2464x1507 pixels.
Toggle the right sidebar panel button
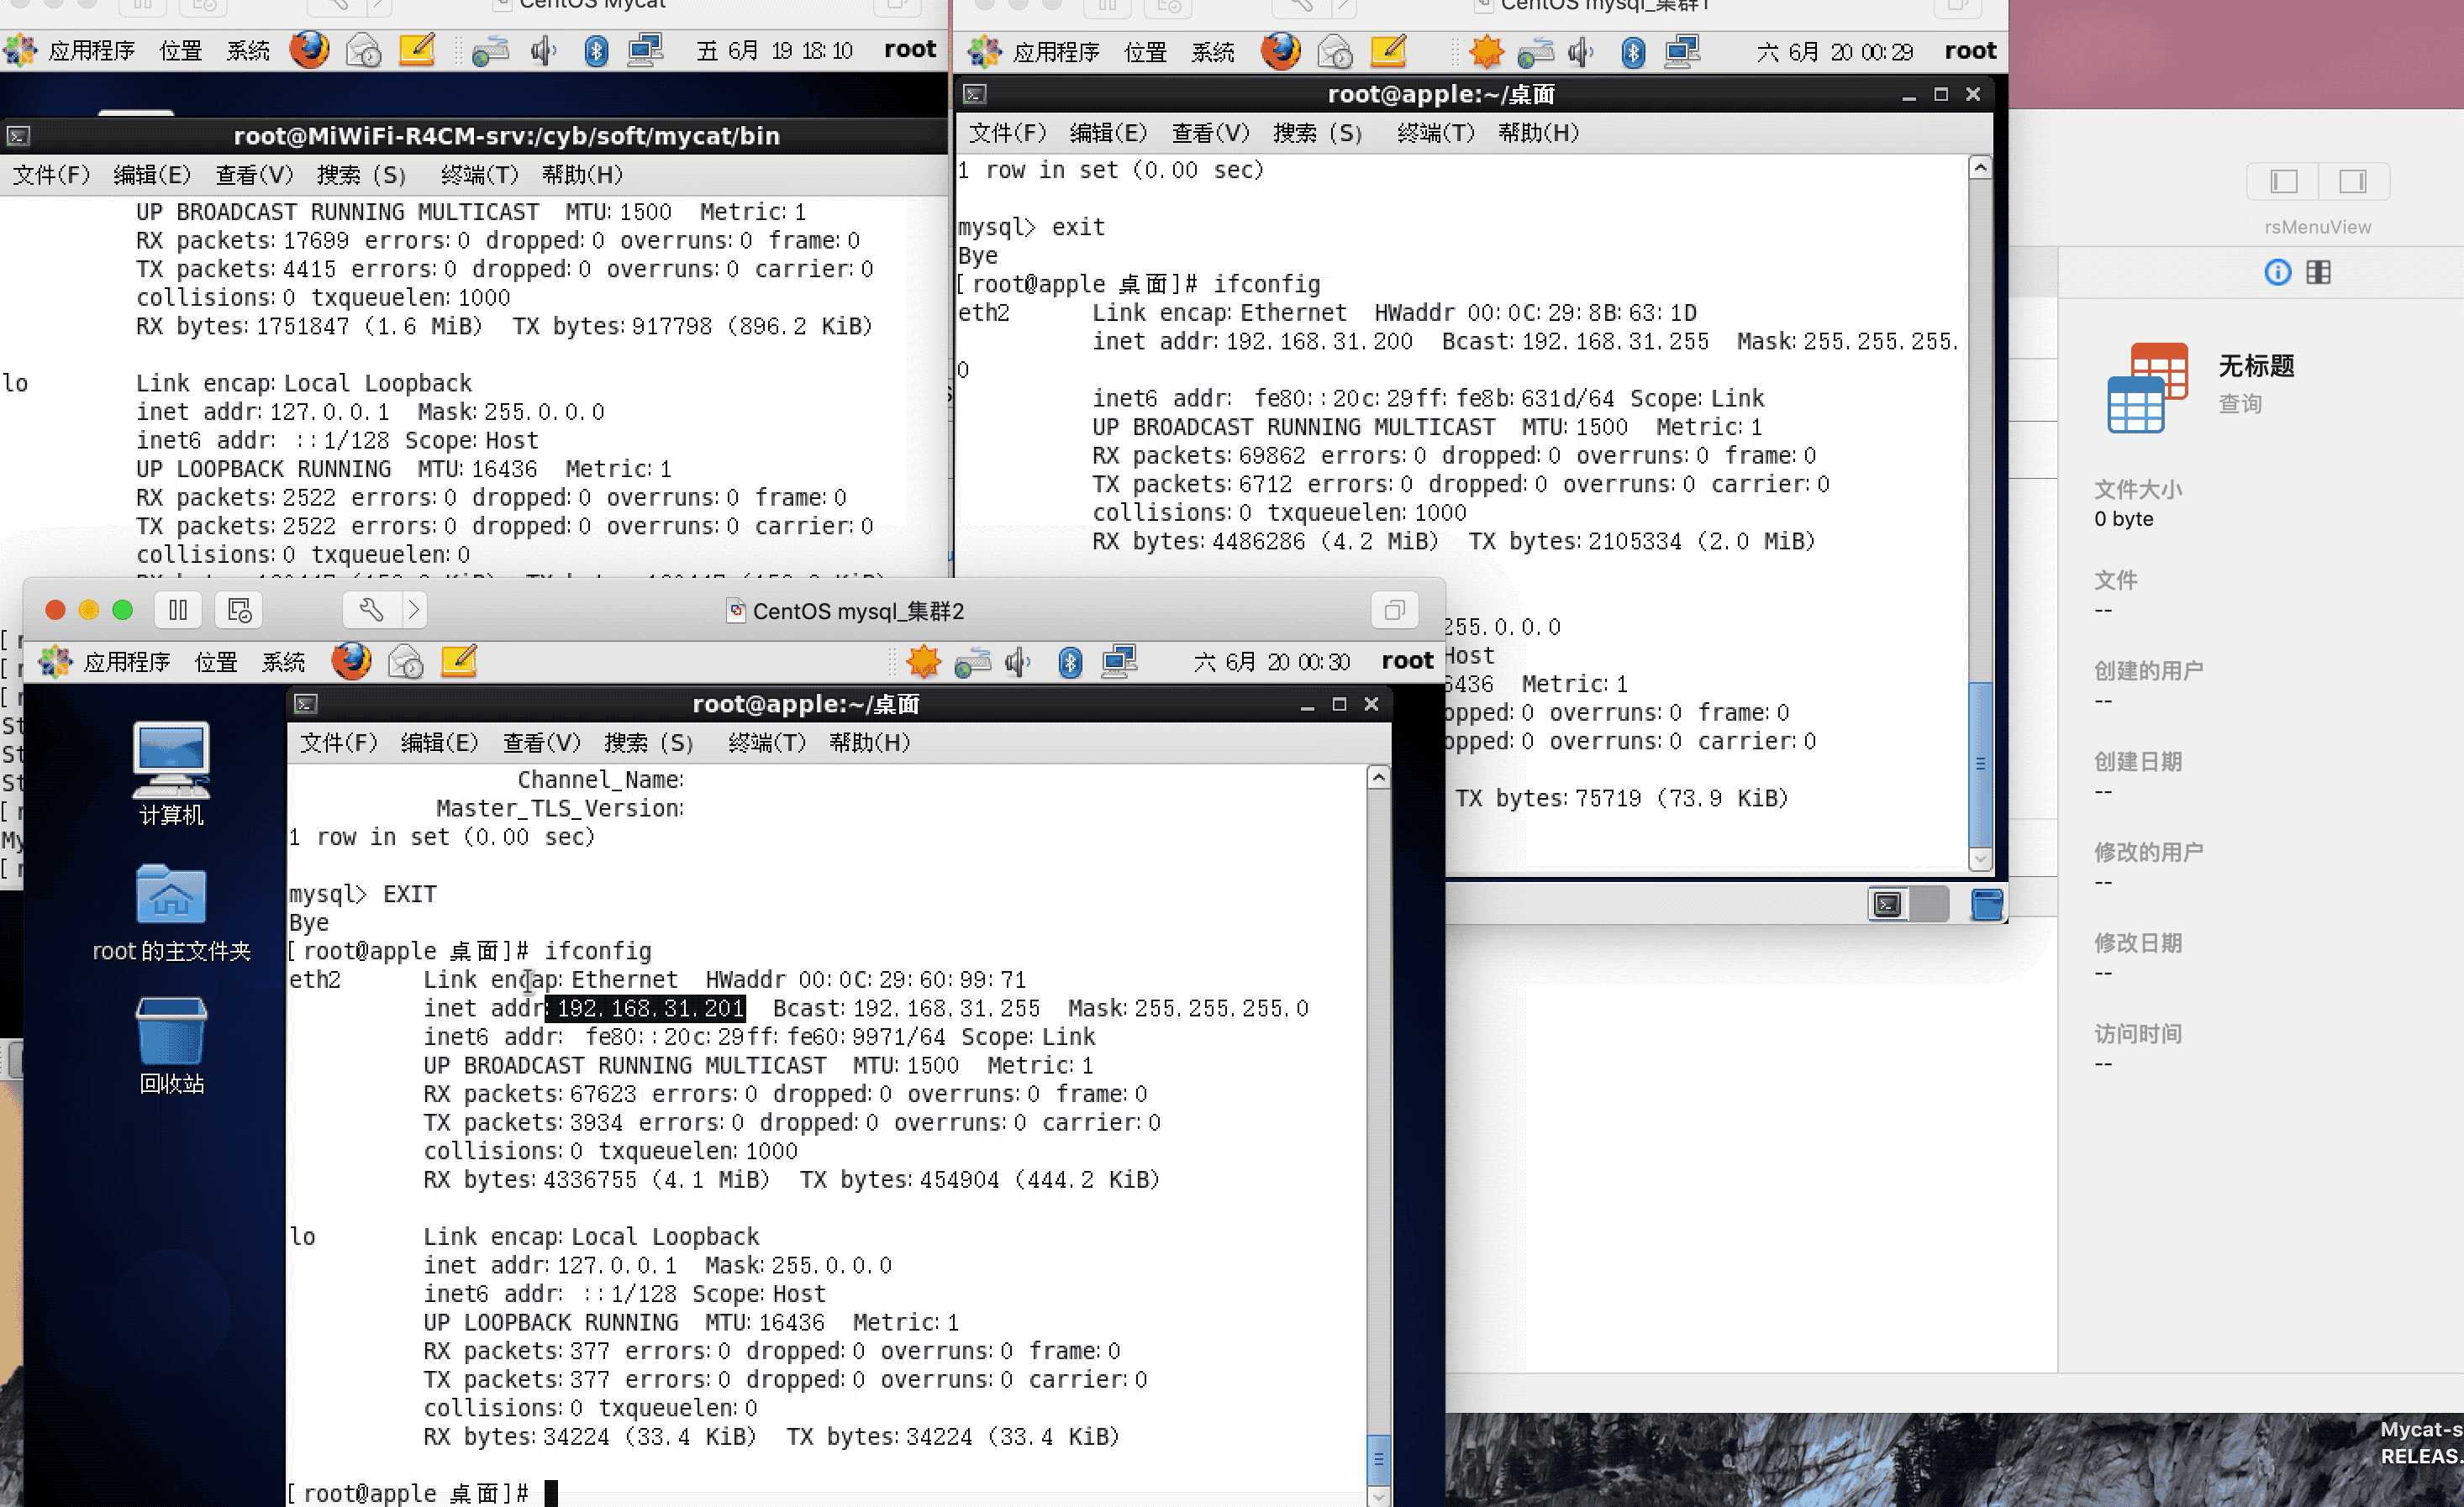coord(2353,181)
